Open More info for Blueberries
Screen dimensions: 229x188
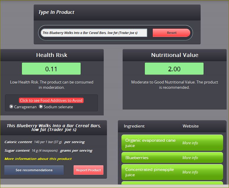click(190, 158)
